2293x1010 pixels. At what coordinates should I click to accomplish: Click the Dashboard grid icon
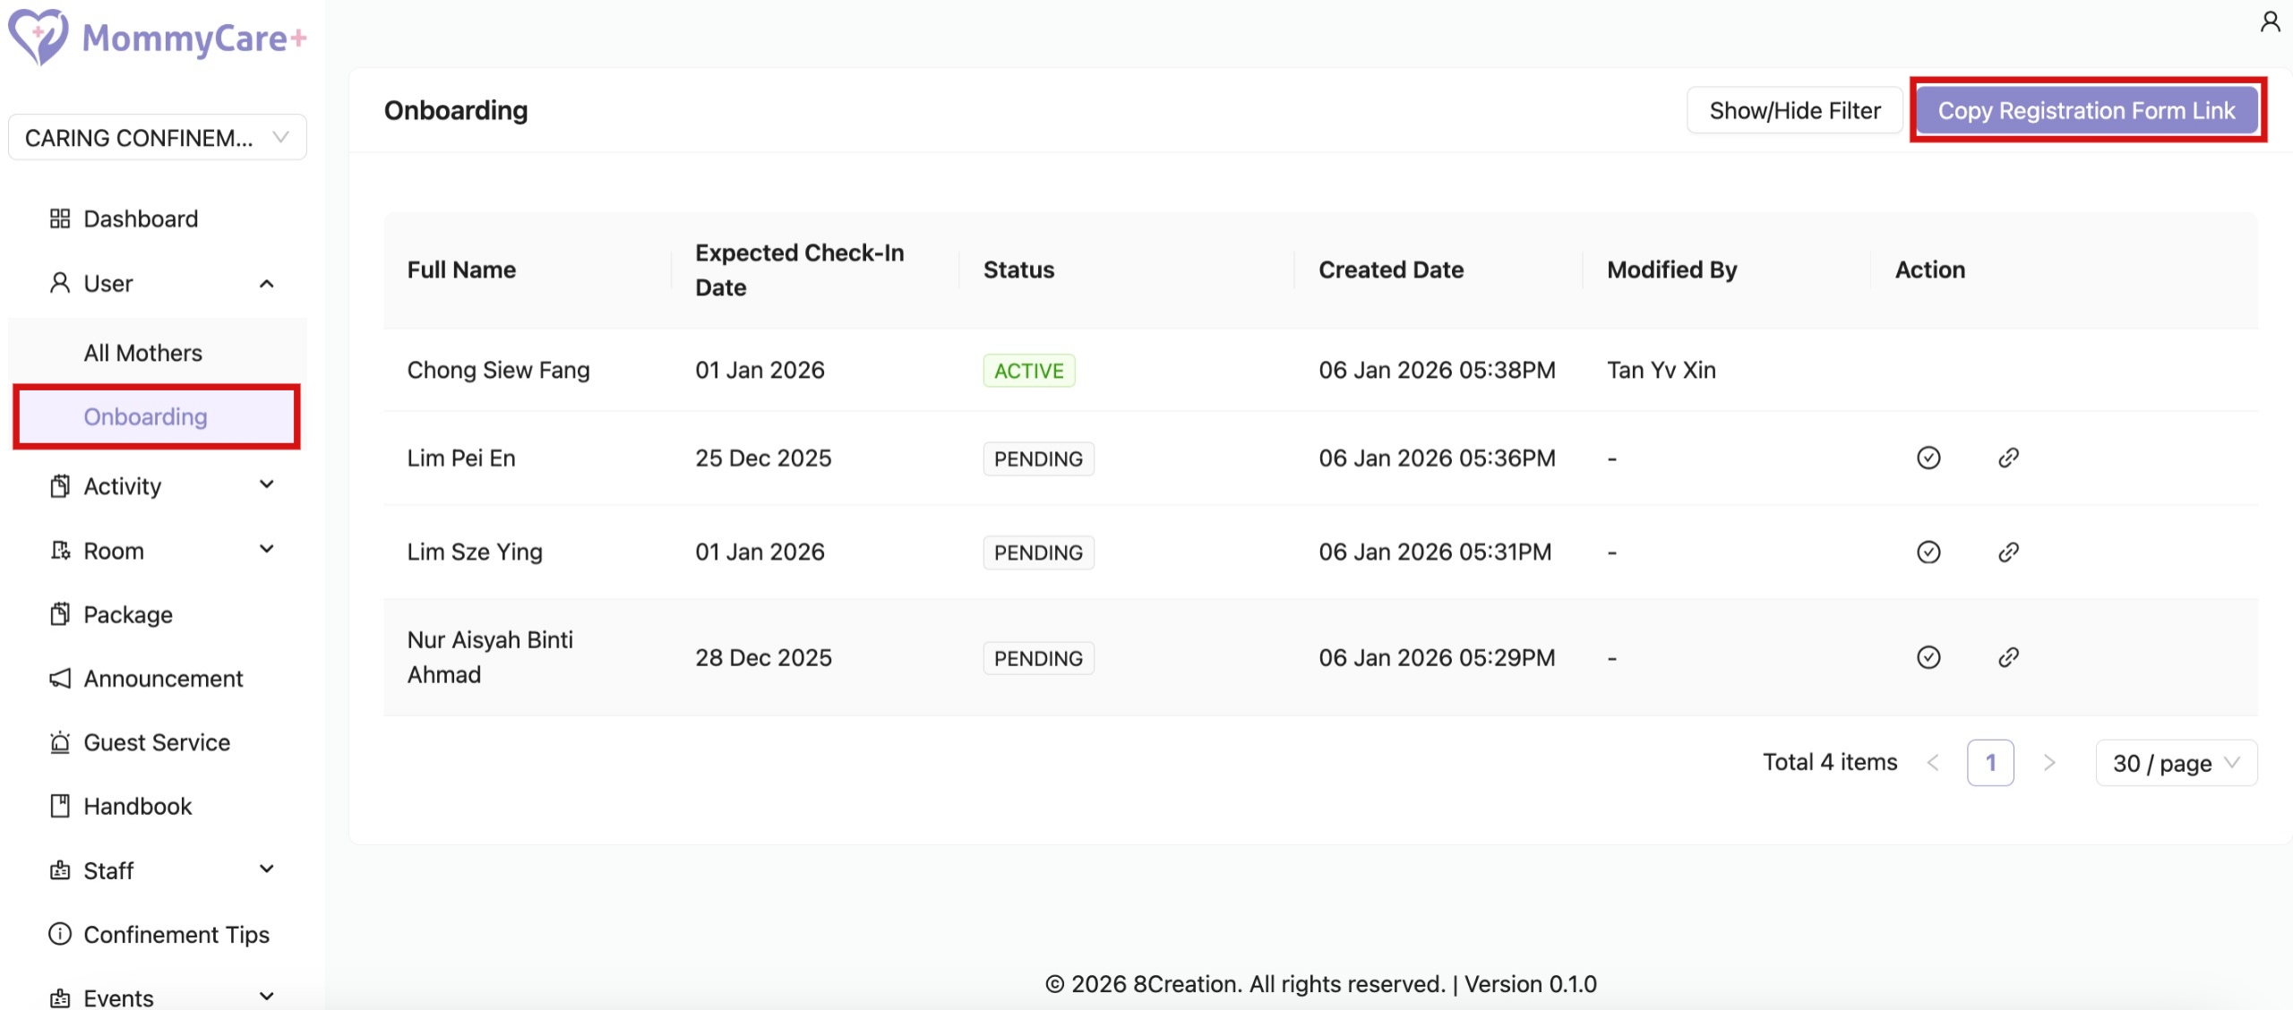60,218
